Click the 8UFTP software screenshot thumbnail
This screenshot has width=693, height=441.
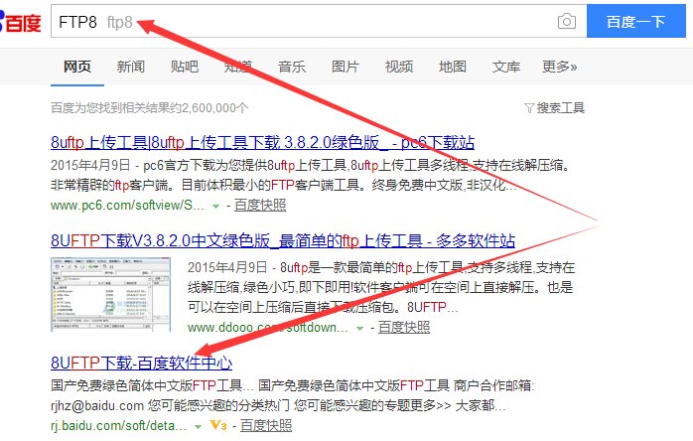(110, 294)
